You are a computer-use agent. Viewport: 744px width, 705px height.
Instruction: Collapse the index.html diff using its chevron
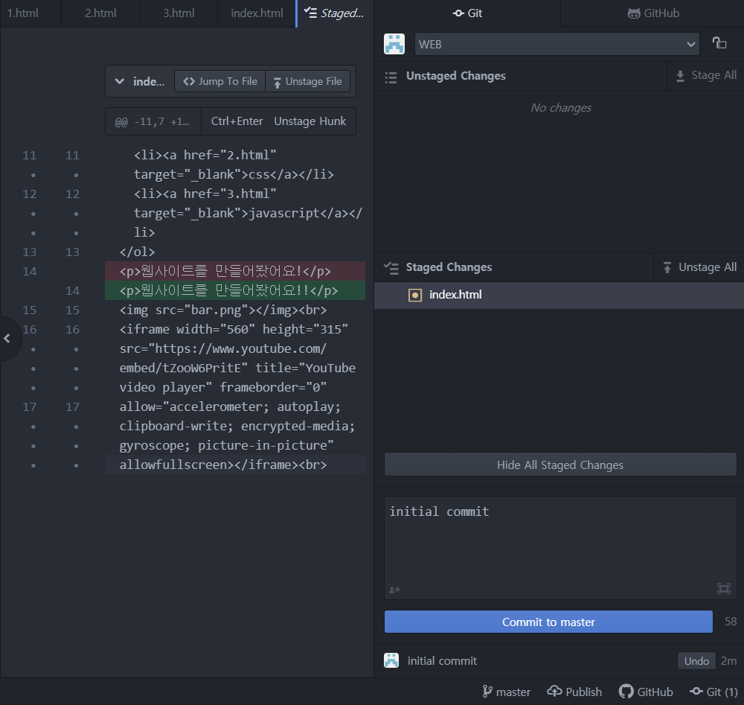(x=121, y=81)
